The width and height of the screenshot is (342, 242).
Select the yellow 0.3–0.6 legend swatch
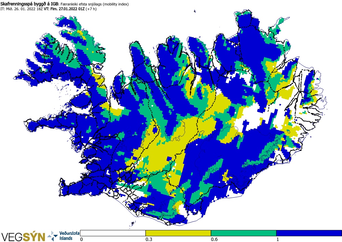(x=178, y=233)
